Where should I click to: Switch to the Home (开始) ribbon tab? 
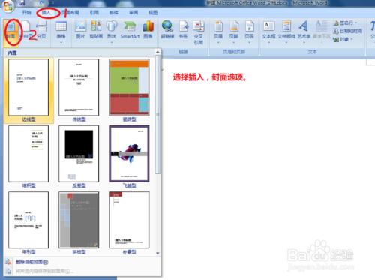click(26, 12)
